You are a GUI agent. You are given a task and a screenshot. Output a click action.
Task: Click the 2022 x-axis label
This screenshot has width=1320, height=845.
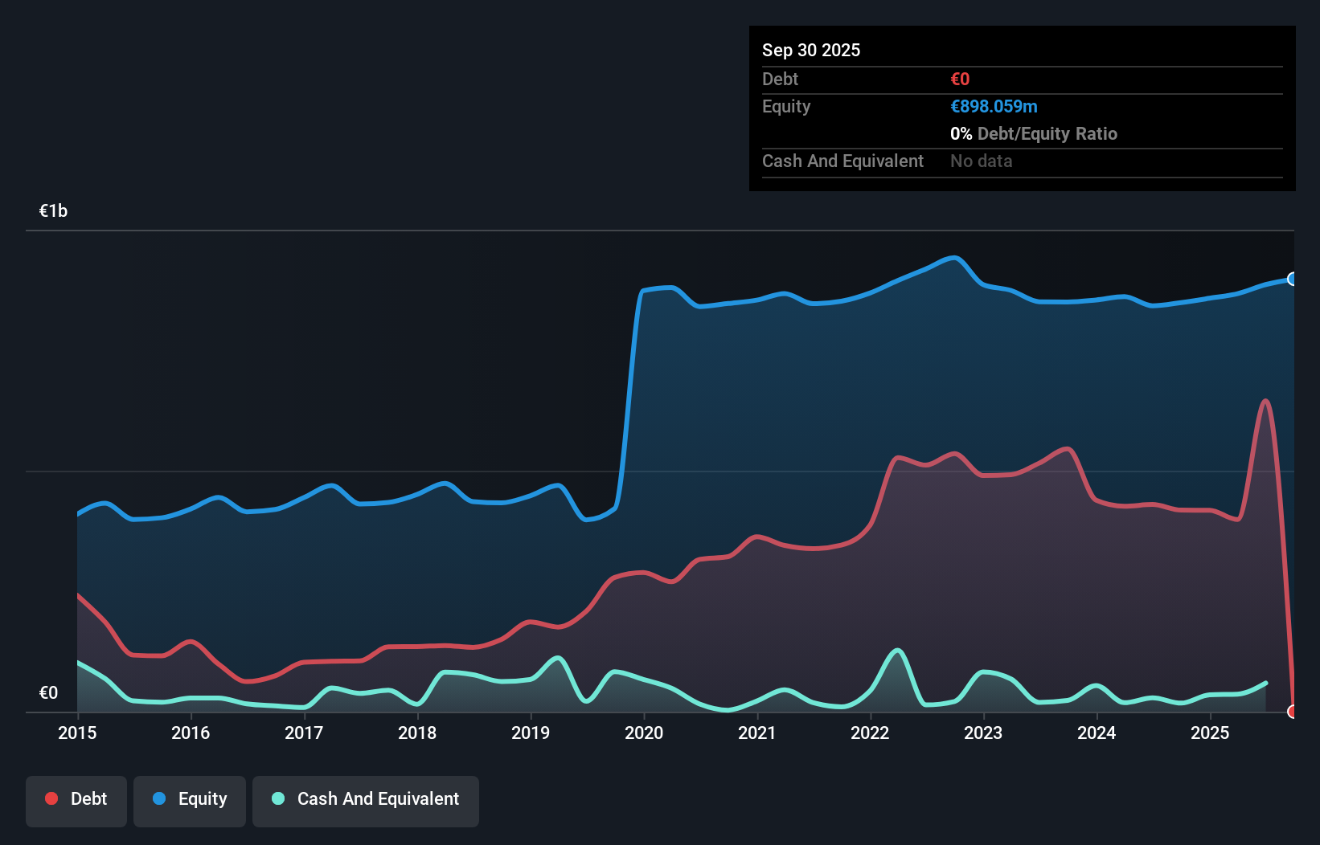[x=870, y=733]
